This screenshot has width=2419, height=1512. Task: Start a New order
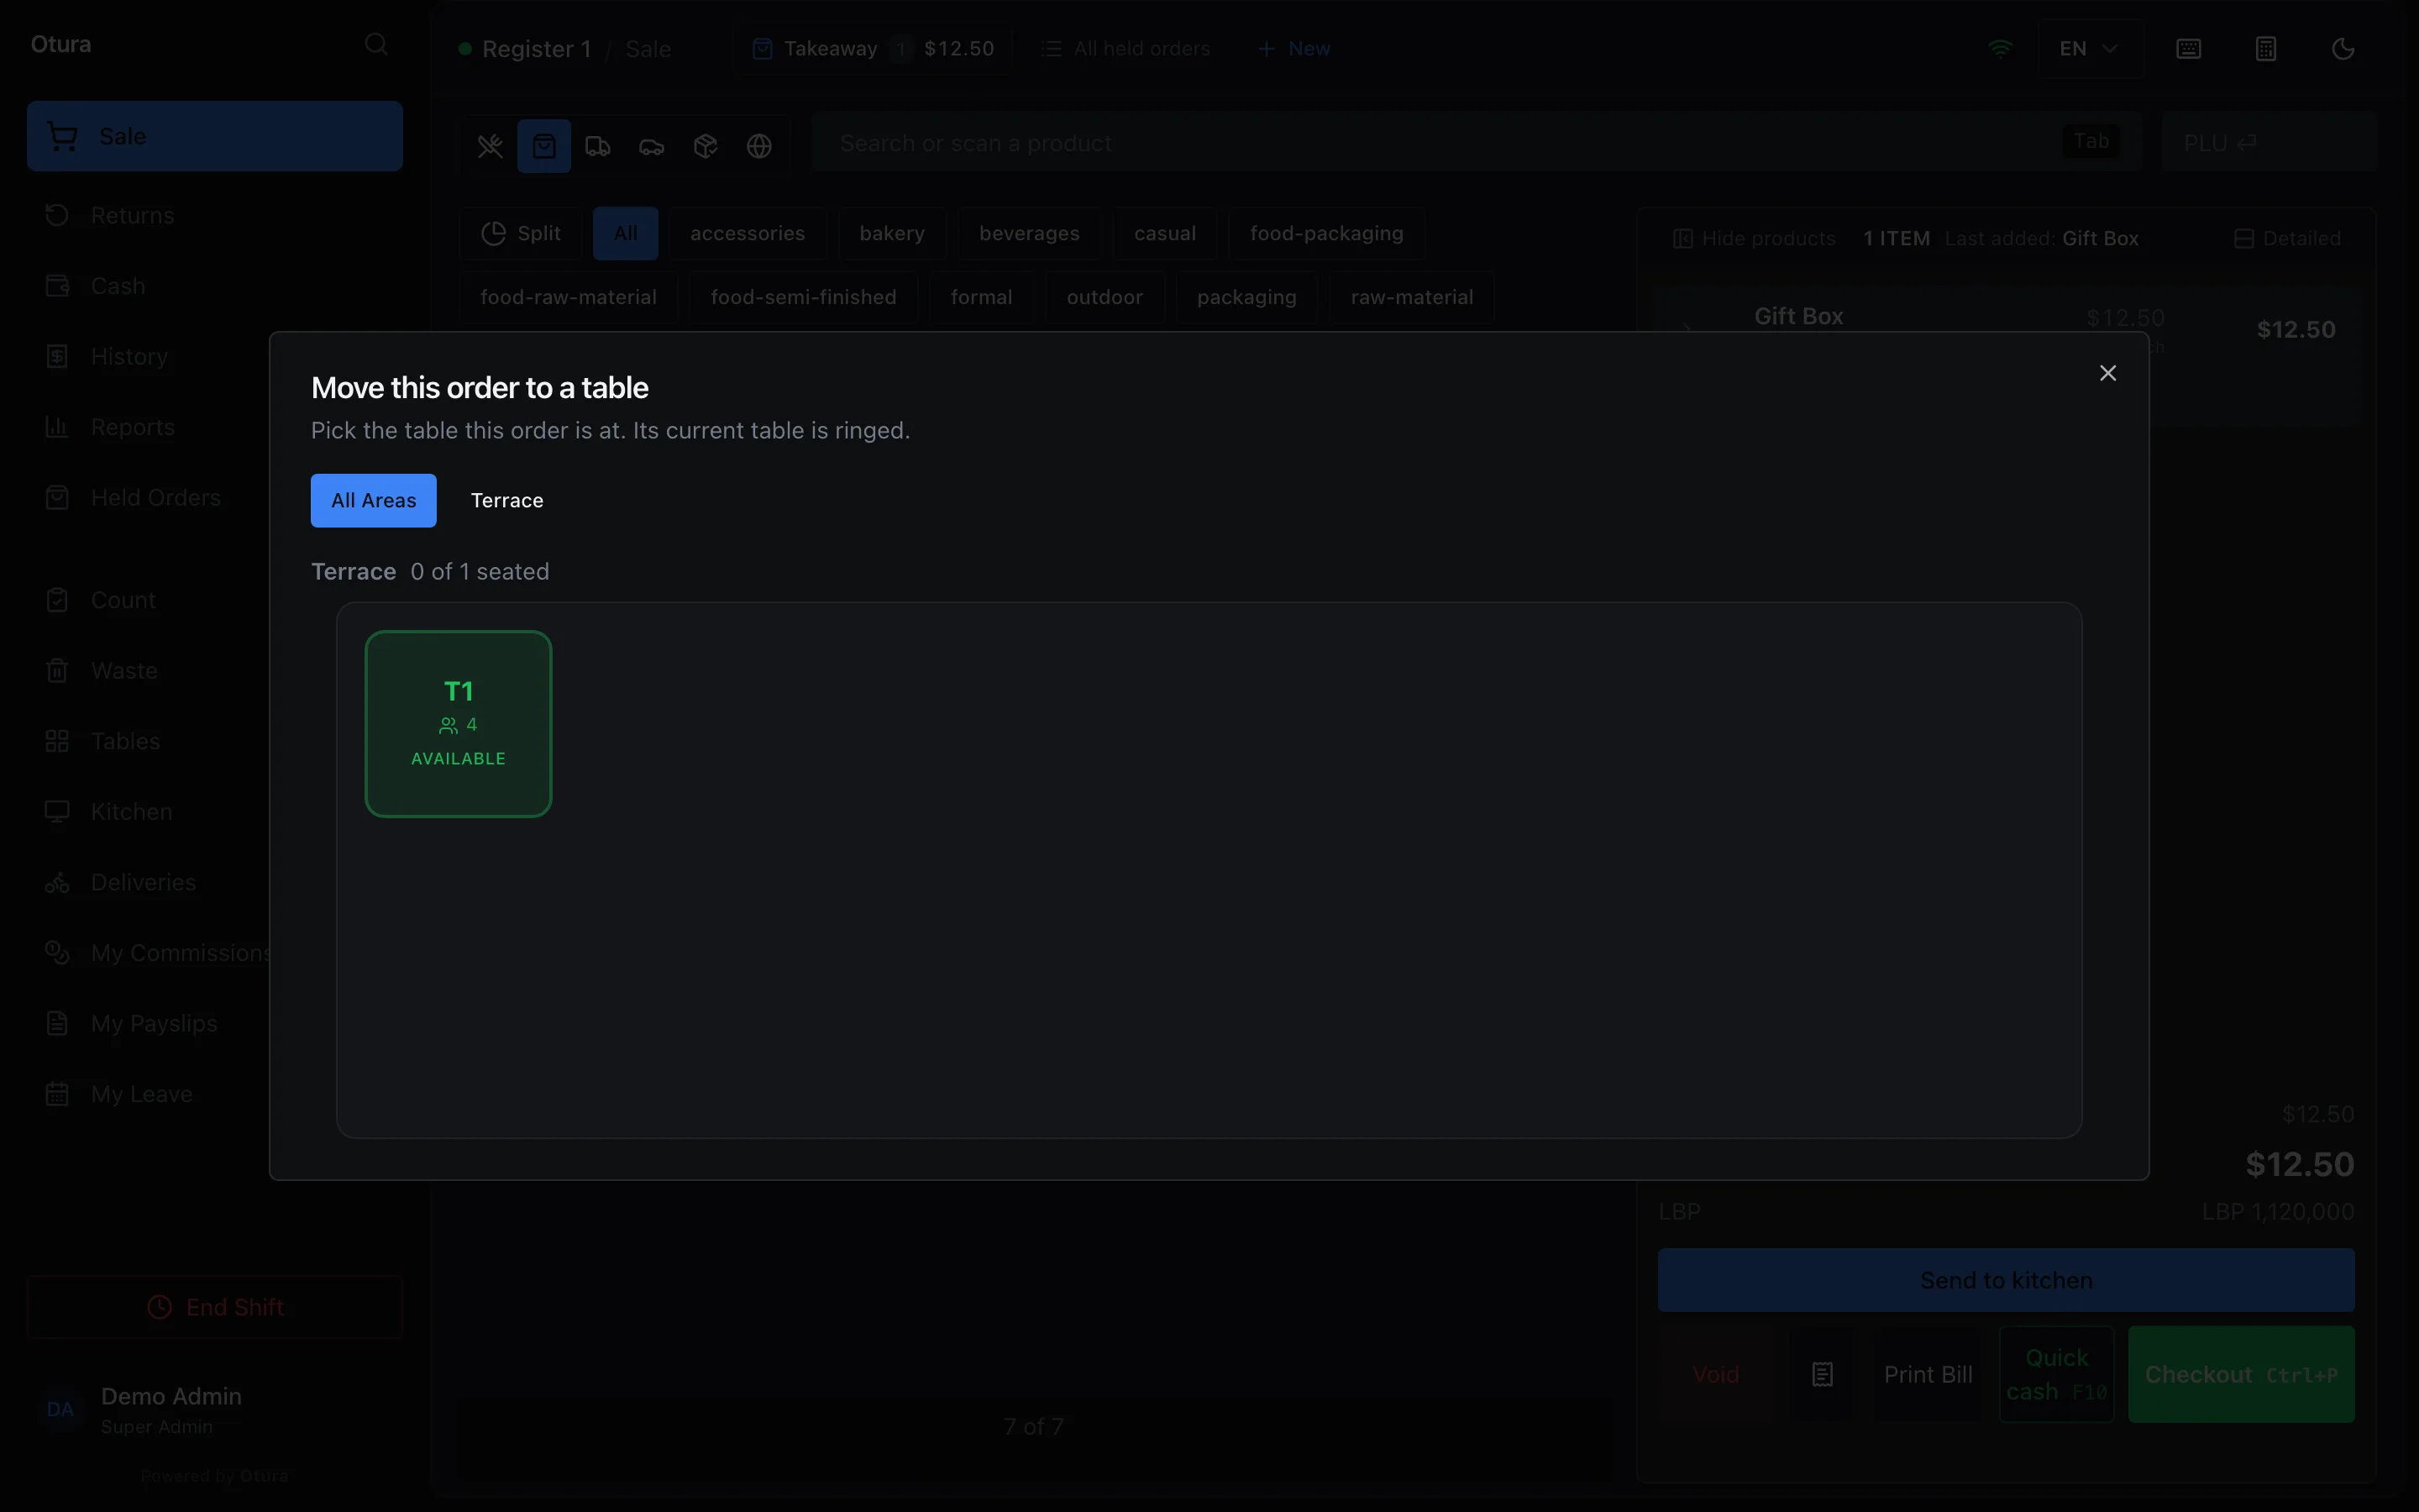point(1293,49)
